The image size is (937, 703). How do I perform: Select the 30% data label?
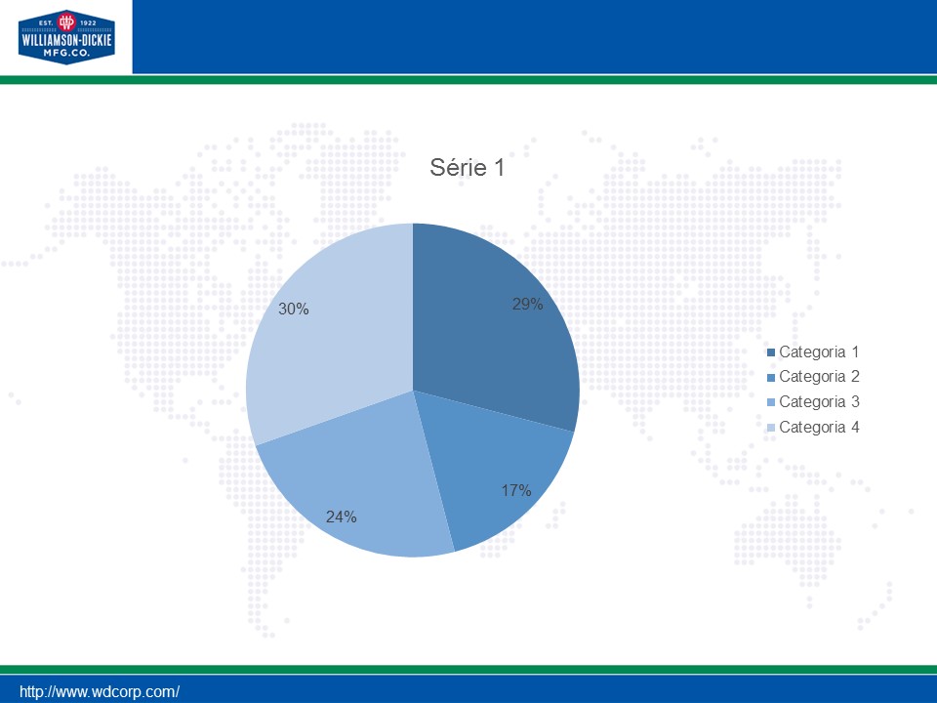coord(294,310)
